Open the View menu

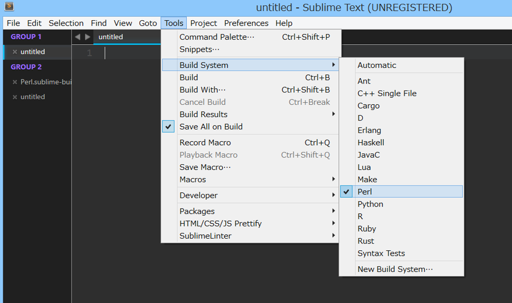(123, 23)
